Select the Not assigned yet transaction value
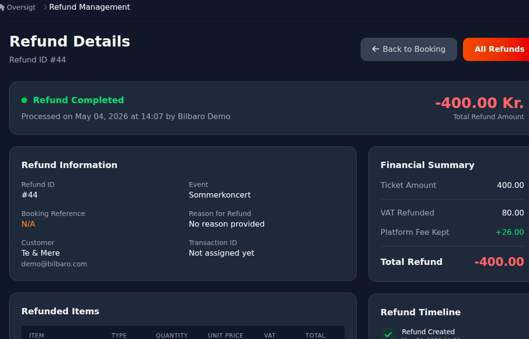Image resolution: width=529 pixels, height=339 pixels. [x=222, y=253]
